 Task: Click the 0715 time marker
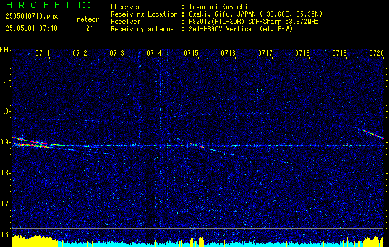(191, 52)
